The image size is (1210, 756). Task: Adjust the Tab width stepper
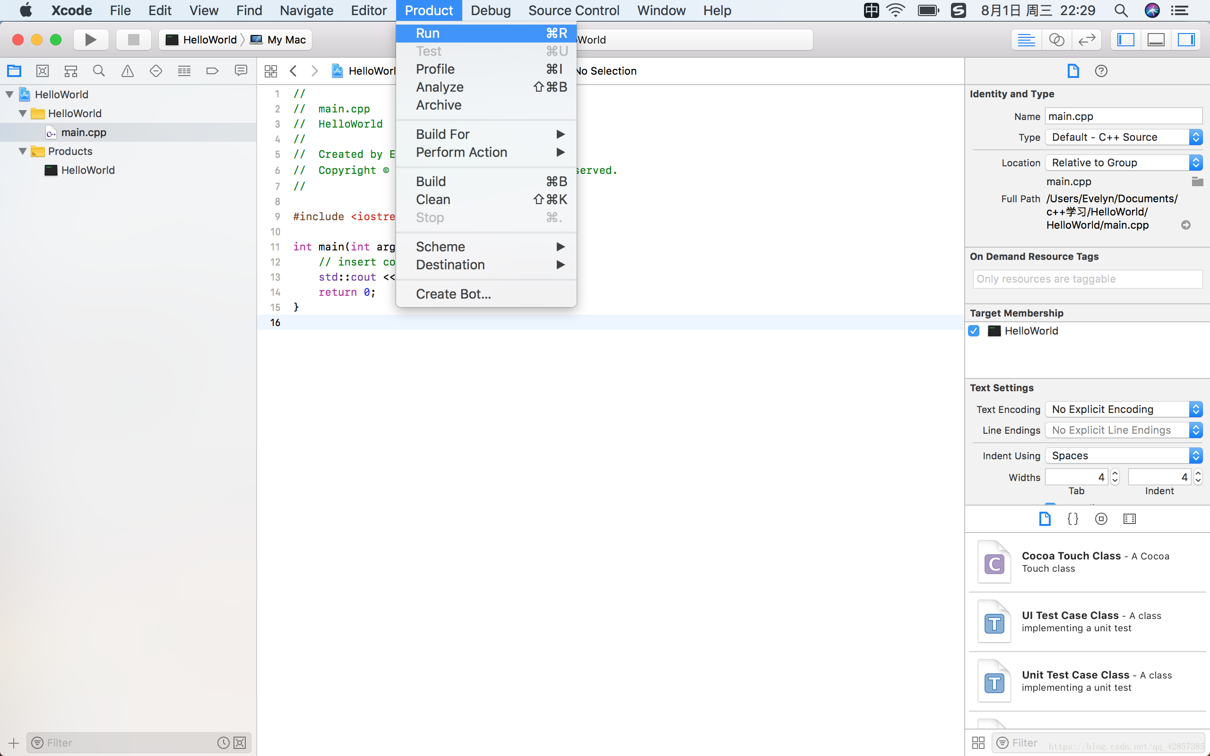pos(1115,477)
